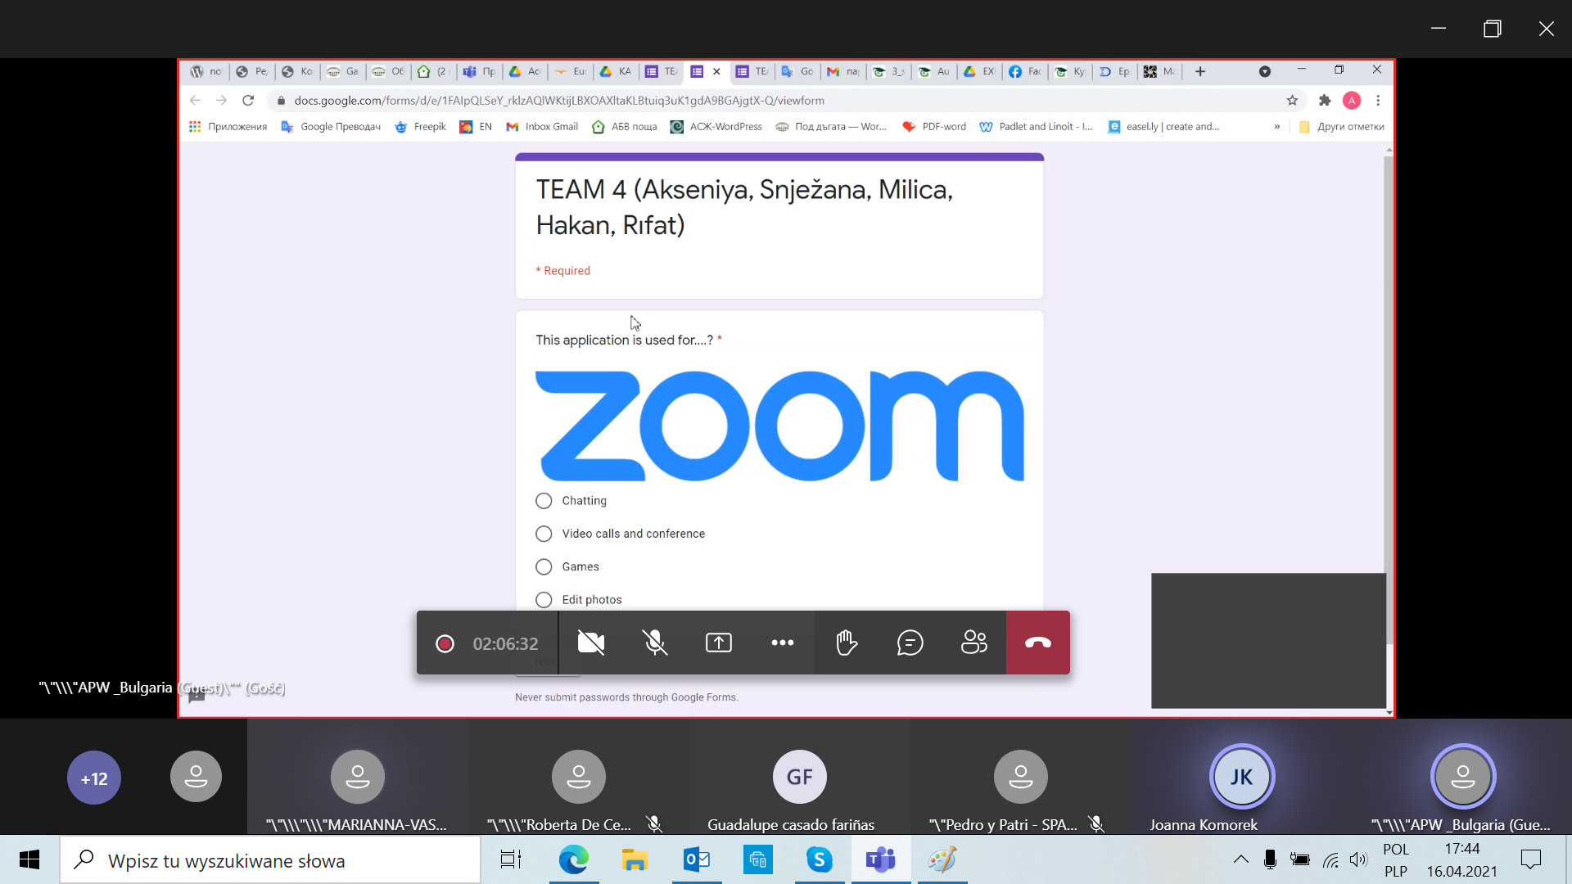Open the Freepik bookmark

(x=420, y=126)
